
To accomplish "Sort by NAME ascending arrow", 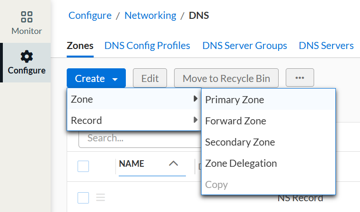I will pos(173,164).
